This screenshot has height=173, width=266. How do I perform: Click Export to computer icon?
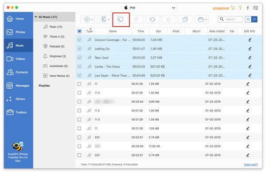coord(120,20)
